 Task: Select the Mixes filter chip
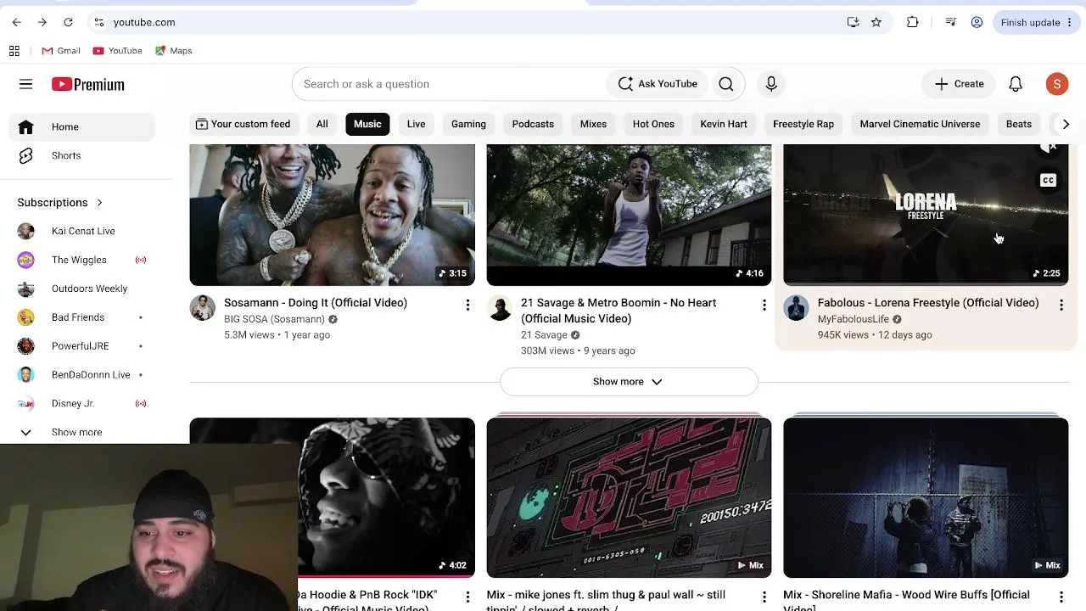(x=593, y=124)
